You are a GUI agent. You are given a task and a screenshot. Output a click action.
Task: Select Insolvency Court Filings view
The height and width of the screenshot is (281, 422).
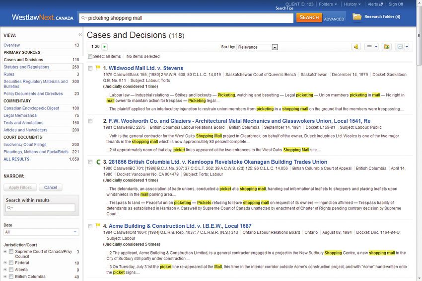pos(25,145)
